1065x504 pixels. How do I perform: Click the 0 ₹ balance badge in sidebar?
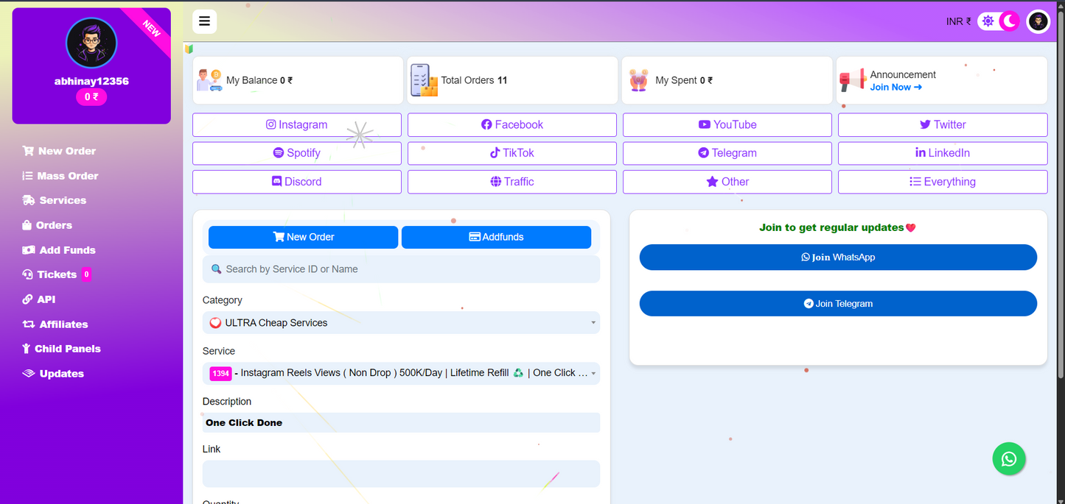[91, 96]
